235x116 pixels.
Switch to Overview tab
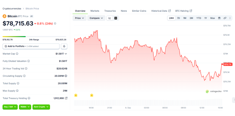(x=80, y=11)
